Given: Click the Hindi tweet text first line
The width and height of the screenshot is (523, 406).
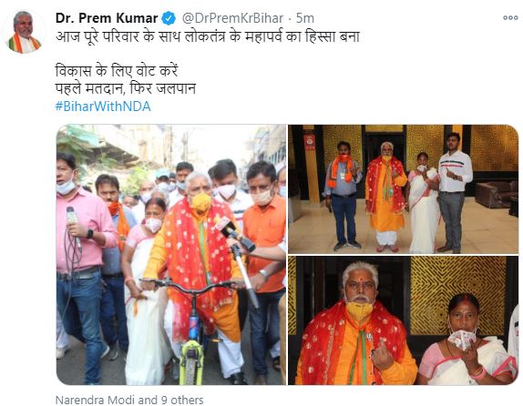Looking at the screenshot, I should [208, 36].
